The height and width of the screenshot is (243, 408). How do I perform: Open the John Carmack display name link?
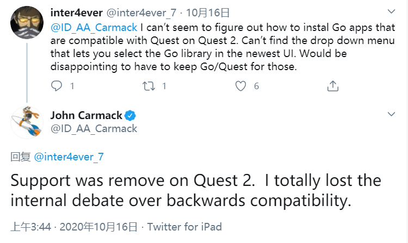[85, 115]
